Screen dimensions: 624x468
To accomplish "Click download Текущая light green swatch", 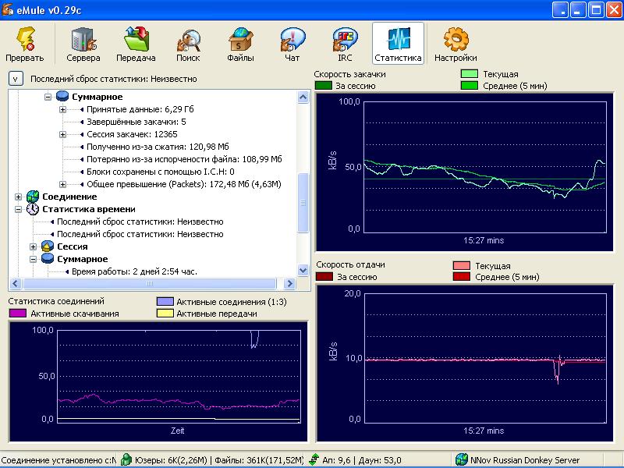I will point(470,73).
